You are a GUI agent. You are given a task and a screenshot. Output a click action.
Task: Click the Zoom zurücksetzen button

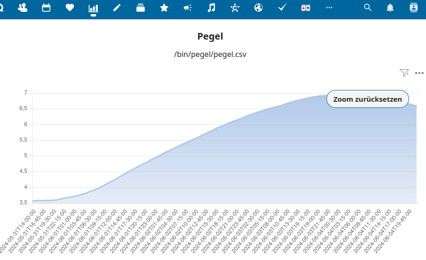point(368,99)
